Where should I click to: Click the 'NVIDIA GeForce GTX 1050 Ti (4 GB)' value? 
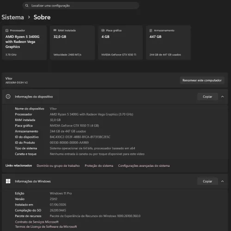click(74, 126)
